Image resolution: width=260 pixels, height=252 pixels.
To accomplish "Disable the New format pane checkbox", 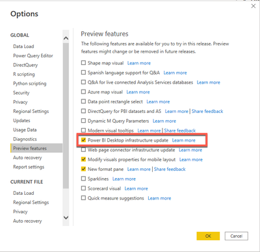I will click(x=83, y=169).
